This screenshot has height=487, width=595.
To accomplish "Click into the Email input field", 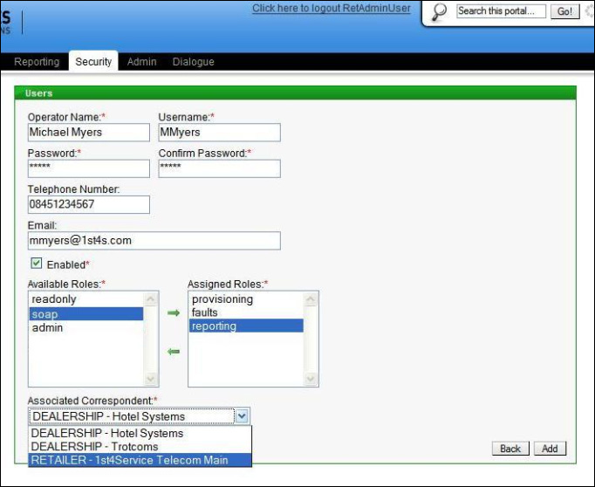I will (x=154, y=240).
